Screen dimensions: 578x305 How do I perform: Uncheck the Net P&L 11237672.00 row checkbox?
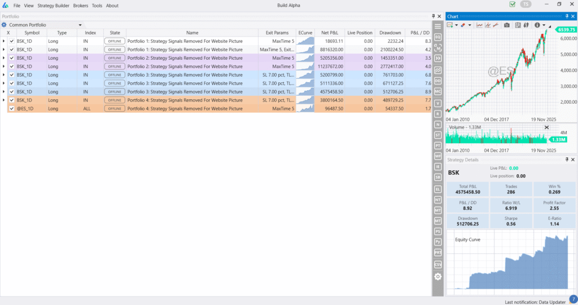pyautogui.click(x=12, y=67)
